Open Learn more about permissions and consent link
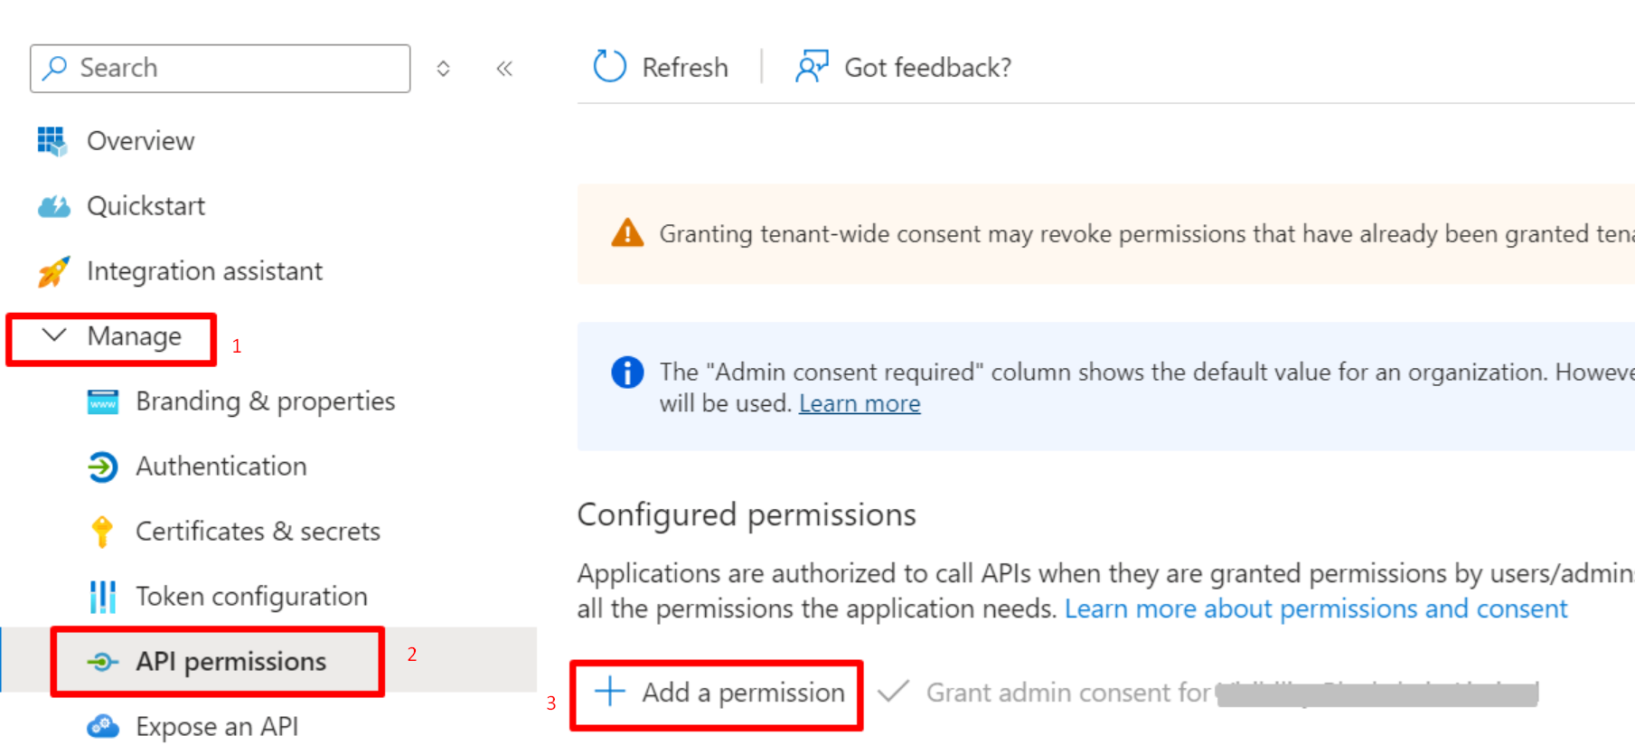The width and height of the screenshot is (1635, 745). pos(1315,608)
